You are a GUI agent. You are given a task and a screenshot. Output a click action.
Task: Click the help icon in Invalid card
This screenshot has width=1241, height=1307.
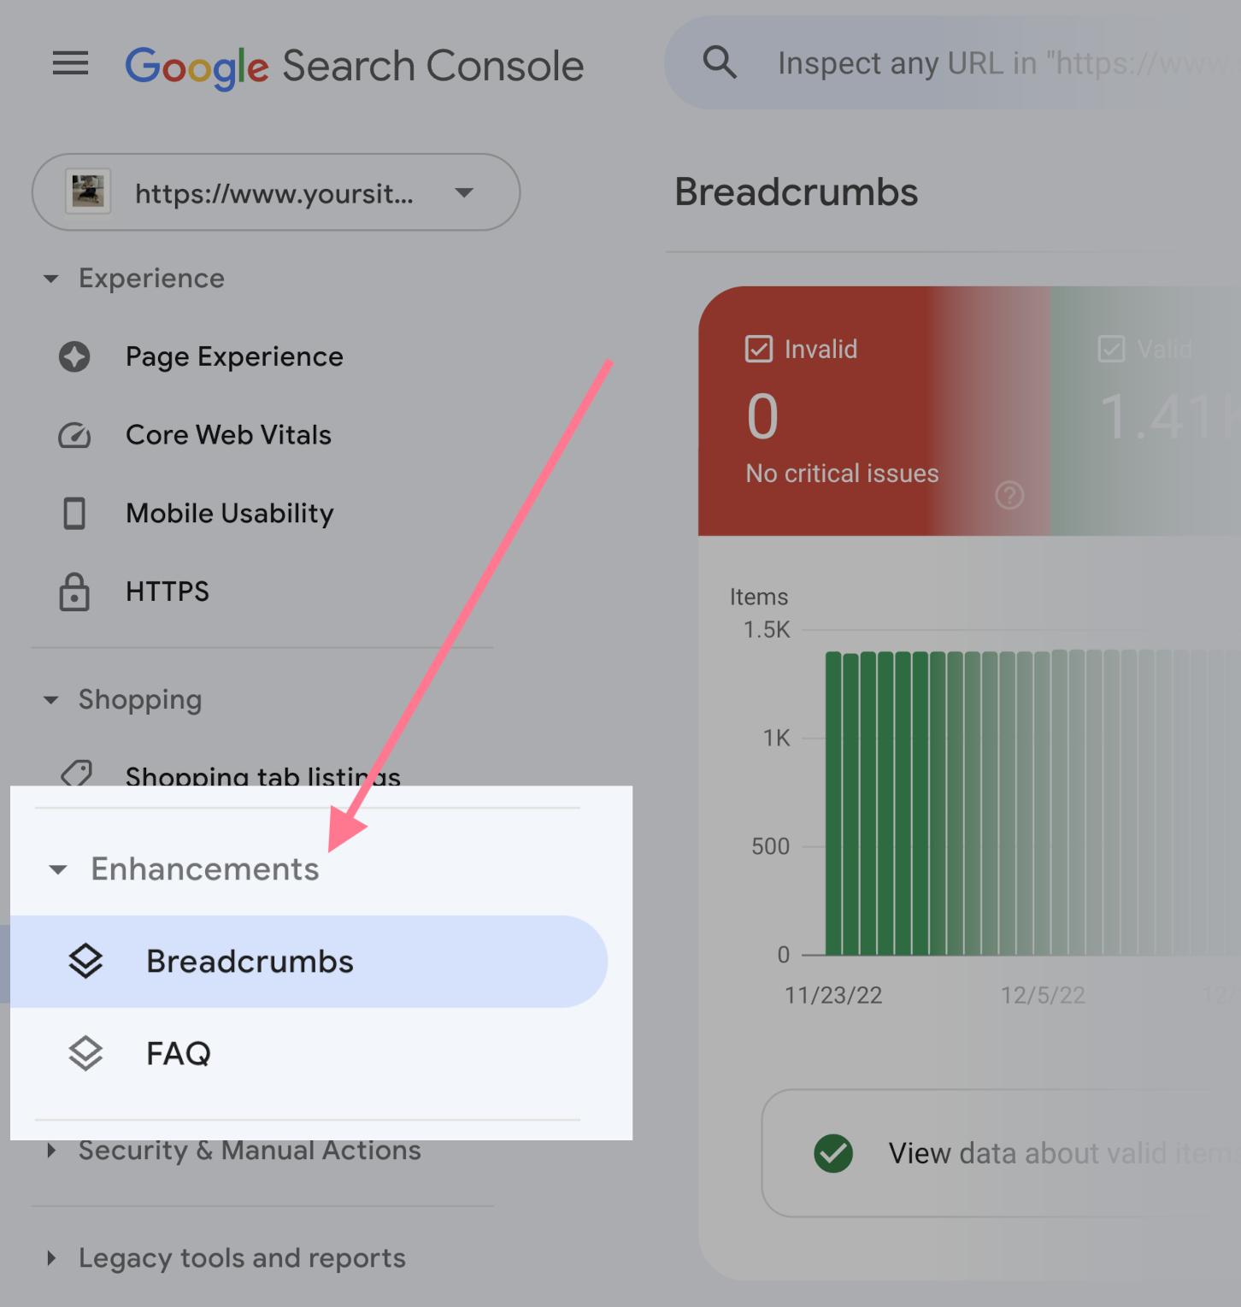[1009, 495]
